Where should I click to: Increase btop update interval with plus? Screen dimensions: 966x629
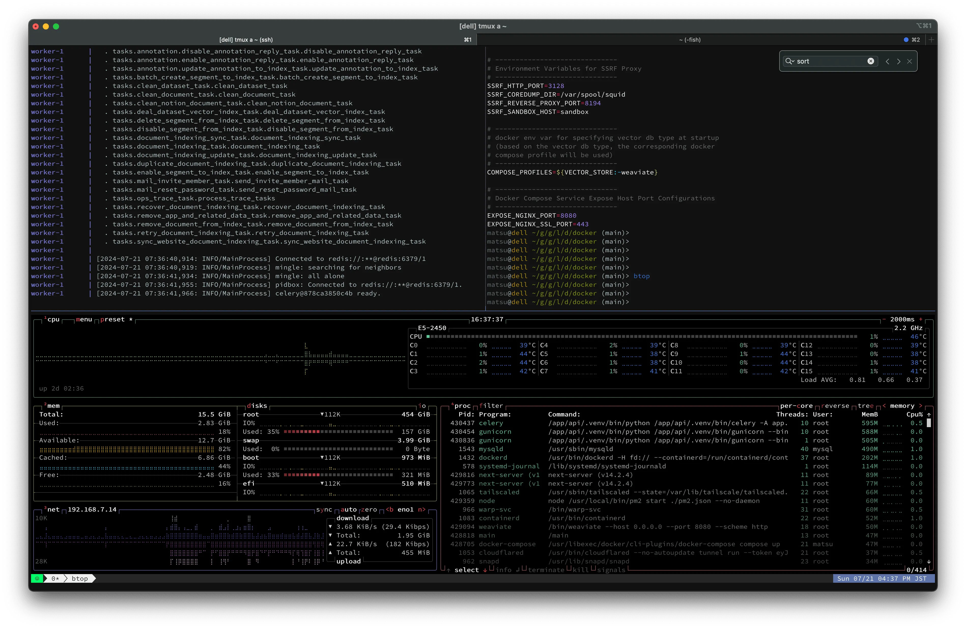tap(920, 320)
